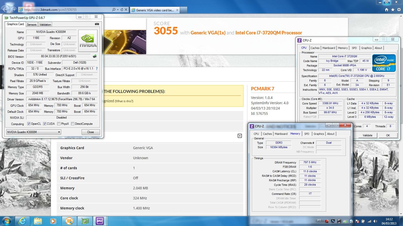Open a new blank browser tab

pyautogui.click(x=184, y=10)
